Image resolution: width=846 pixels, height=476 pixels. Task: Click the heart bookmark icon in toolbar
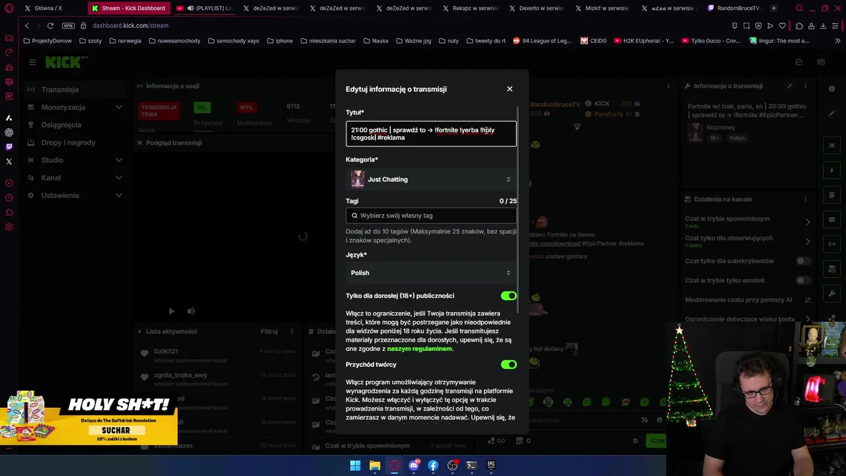783,25
